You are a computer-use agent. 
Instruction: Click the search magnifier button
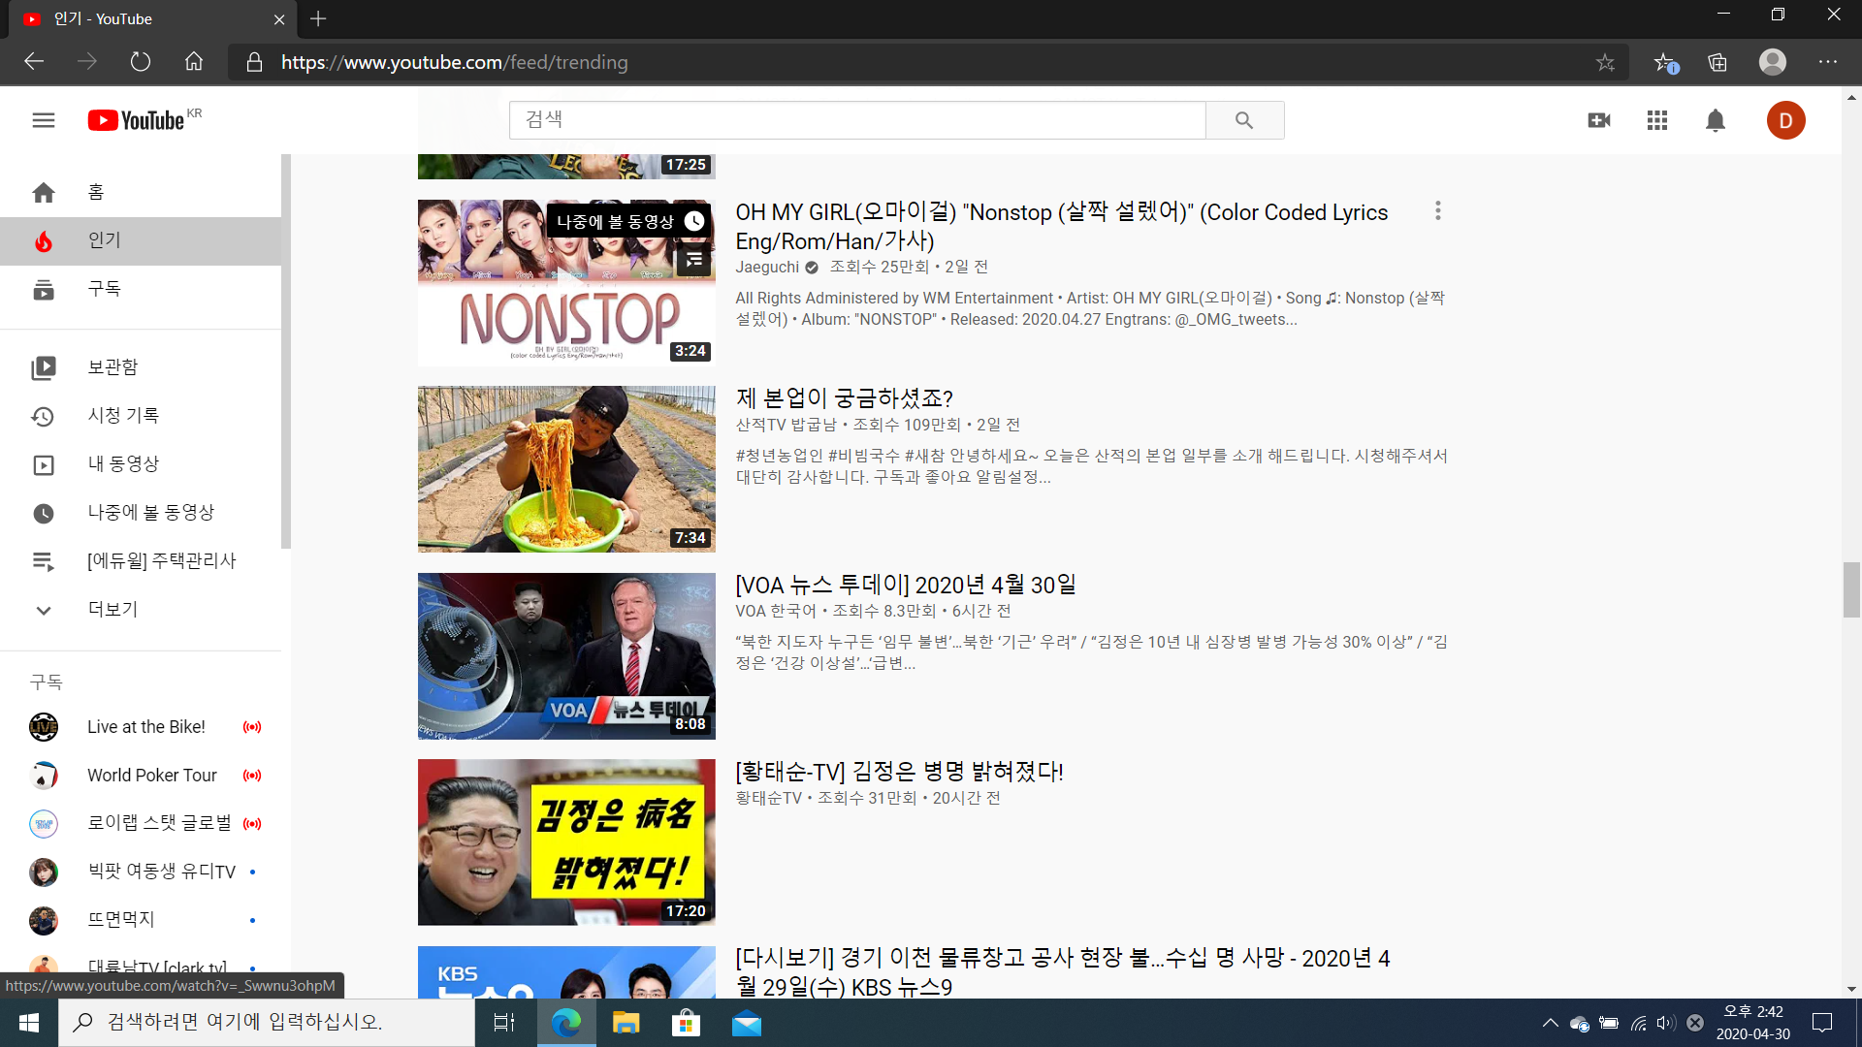coord(1244,120)
